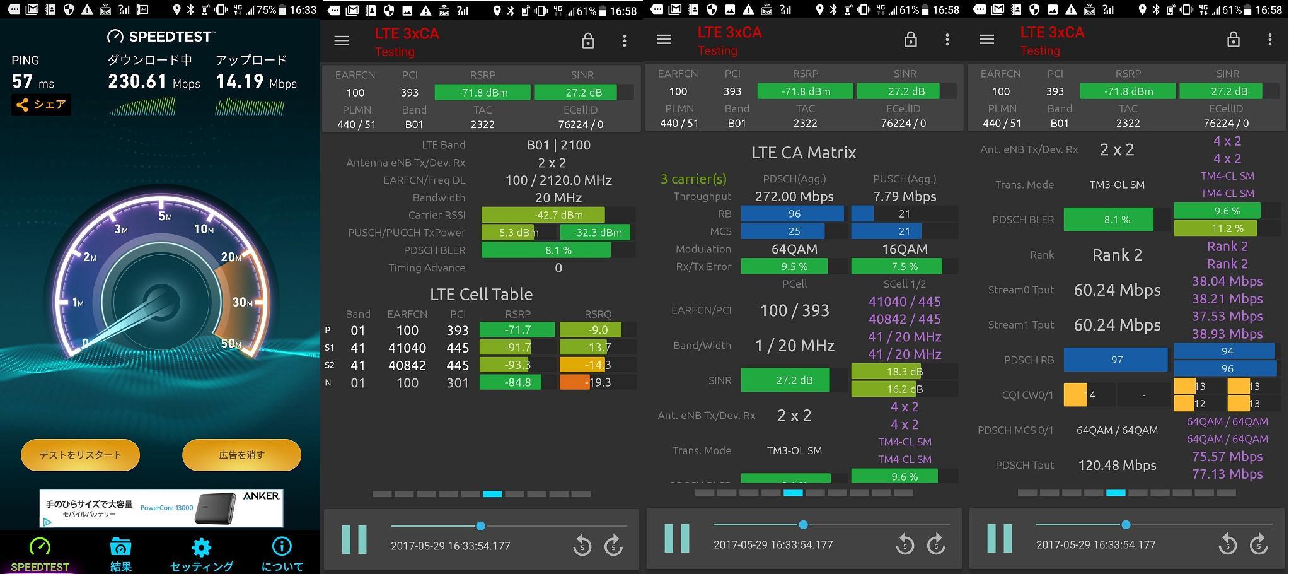Image resolution: width=1289 pixels, height=574 pixels.
Task: Tap the 16.2 dB SCell SINR bar
Action: click(905, 389)
